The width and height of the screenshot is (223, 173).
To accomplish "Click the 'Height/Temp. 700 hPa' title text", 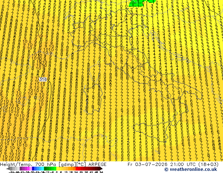I will (28, 165).
